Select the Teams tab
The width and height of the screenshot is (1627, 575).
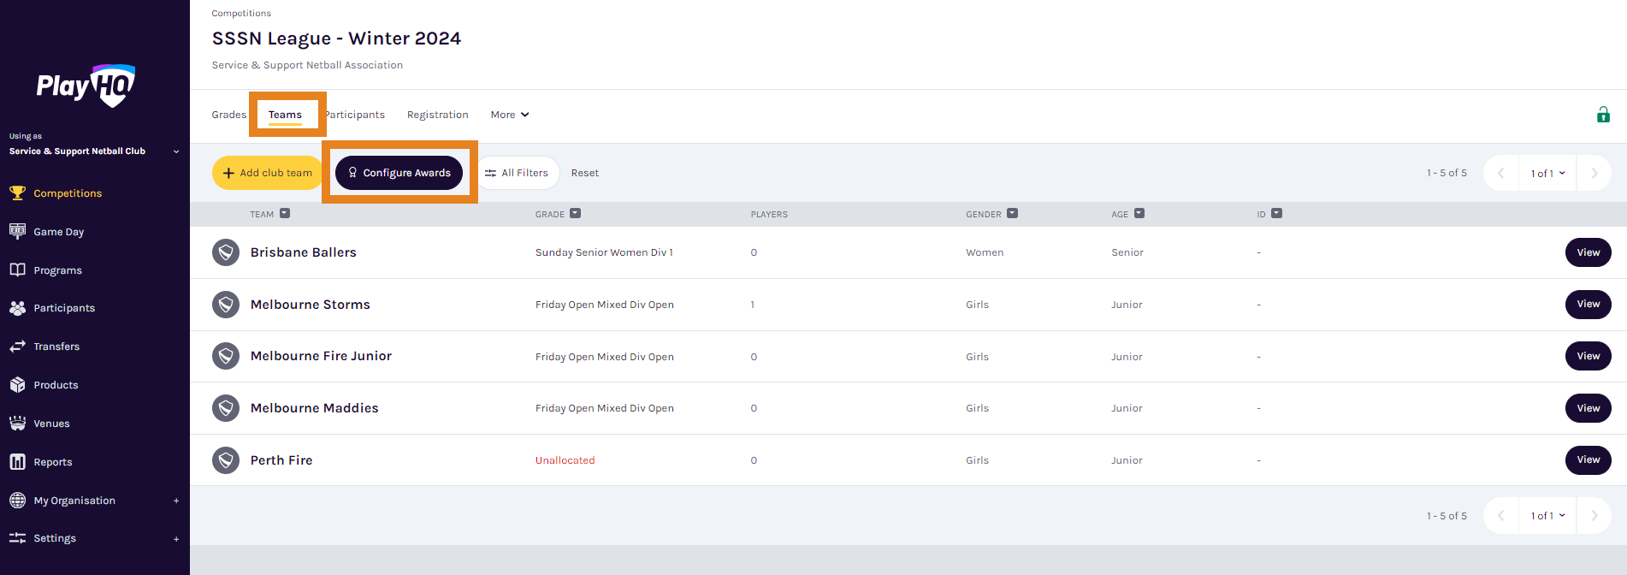coord(285,115)
